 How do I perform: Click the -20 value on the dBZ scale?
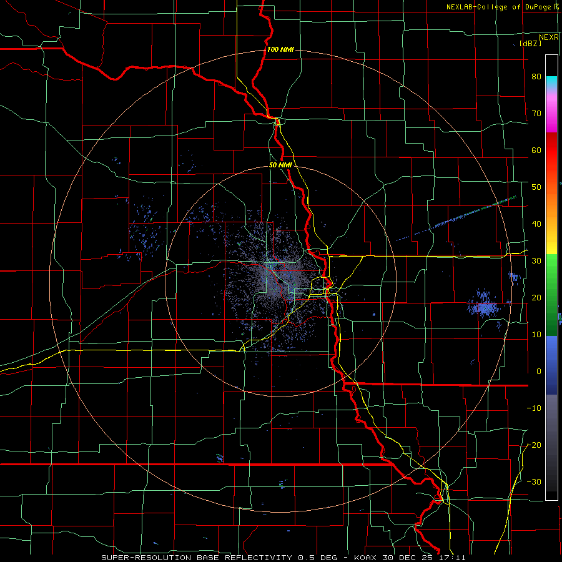coord(534,445)
